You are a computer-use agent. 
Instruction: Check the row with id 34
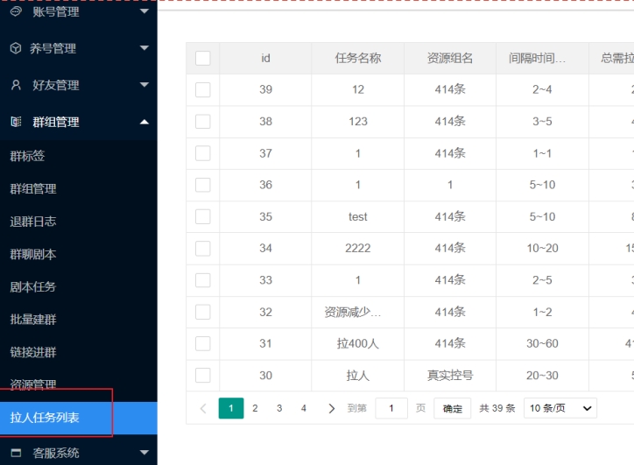pyautogui.click(x=202, y=249)
